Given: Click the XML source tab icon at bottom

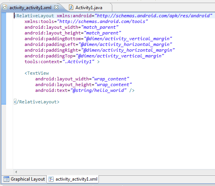Looking at the screenshot, I should coord(51,179).
